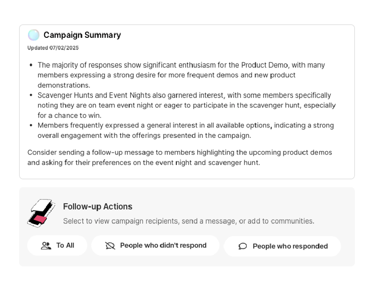Screen dimensions: 374x289
Task: View People who responded recipients
Action: click(x=282, y=246)
